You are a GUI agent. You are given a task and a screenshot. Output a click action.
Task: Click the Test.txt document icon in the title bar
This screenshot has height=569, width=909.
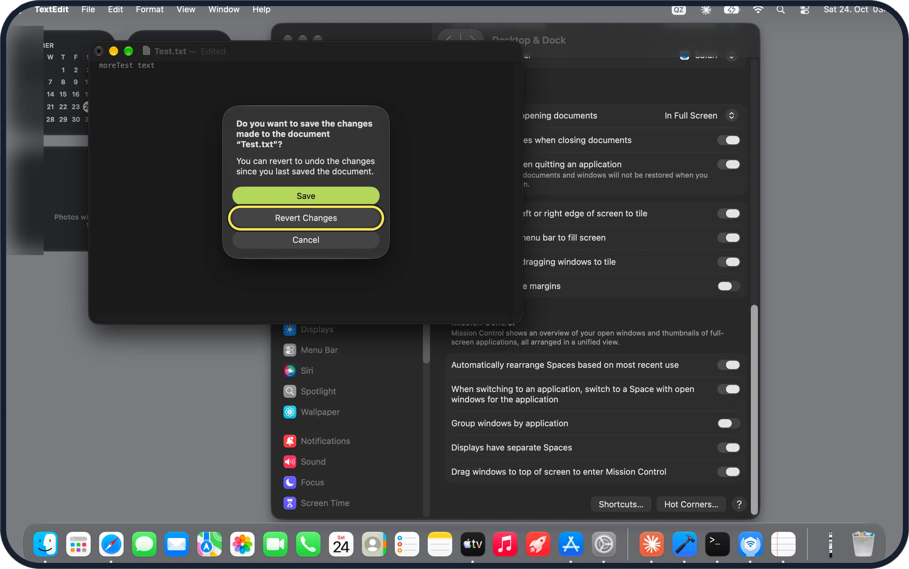point(147,51)
